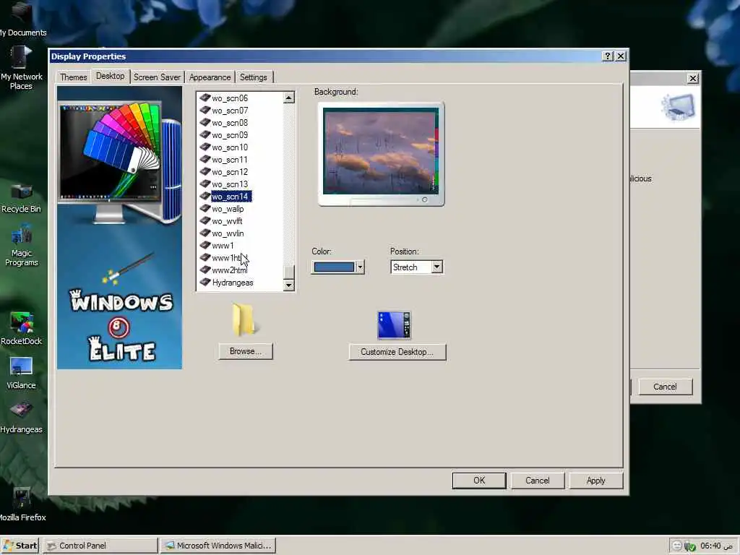Viewport: 740px width, 555px height.
Task: Click the green shield tray icon
Action: (x=690, y=546)
